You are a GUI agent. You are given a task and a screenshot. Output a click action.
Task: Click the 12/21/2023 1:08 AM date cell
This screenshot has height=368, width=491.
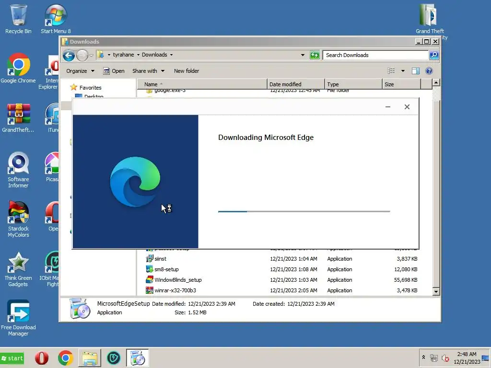coord(293,269)
